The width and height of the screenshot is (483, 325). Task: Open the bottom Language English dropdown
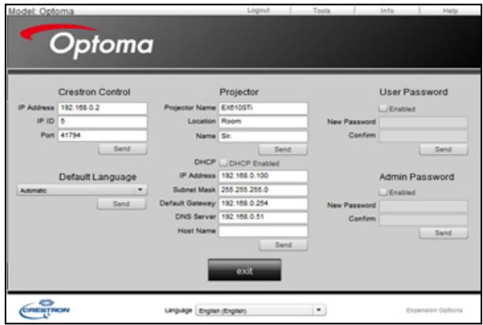(261, 310)
